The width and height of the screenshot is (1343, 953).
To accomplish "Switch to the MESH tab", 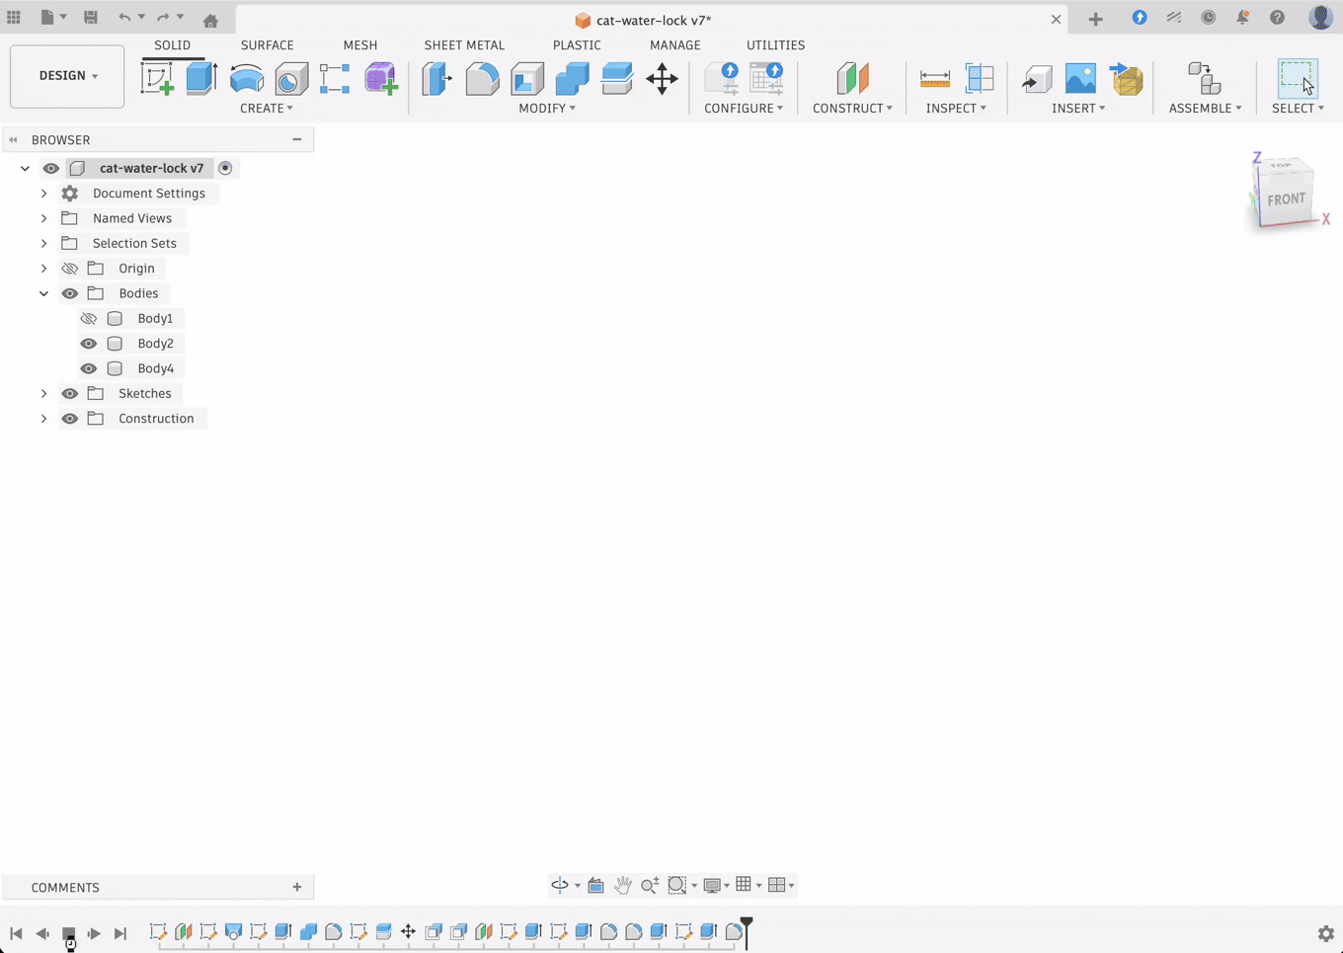I will 360,45.
